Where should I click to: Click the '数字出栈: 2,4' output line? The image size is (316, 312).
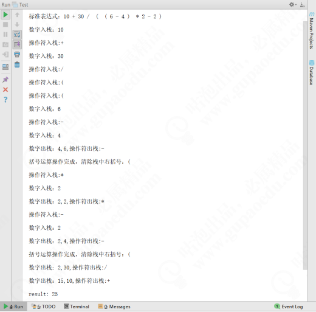pos(66,241)
